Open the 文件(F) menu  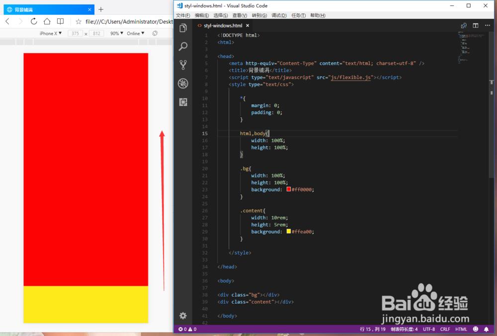pyautogui.click(x=183, y=15)
